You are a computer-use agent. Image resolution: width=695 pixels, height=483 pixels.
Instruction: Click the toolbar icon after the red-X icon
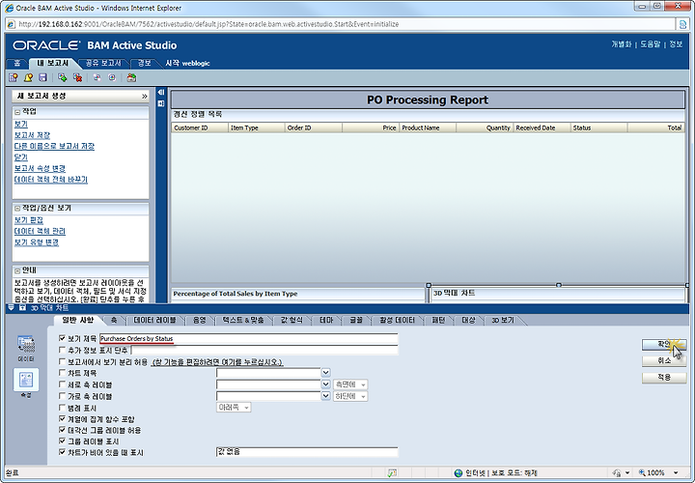[x=97, y=77]
